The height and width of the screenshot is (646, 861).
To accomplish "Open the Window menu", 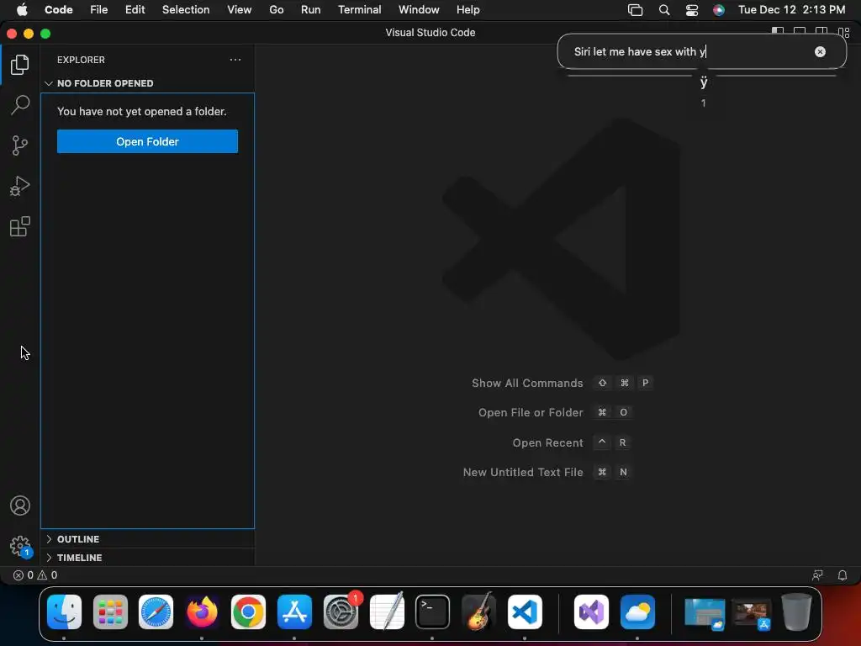I will point(419,9).
